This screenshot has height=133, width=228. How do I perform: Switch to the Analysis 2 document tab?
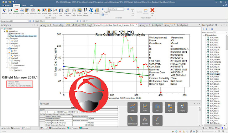tap(157, 25)
